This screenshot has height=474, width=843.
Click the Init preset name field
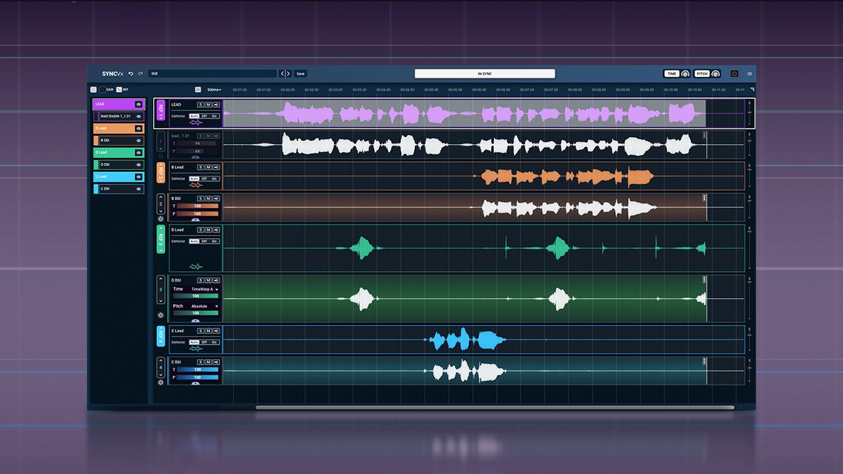(x=212, y=74)
